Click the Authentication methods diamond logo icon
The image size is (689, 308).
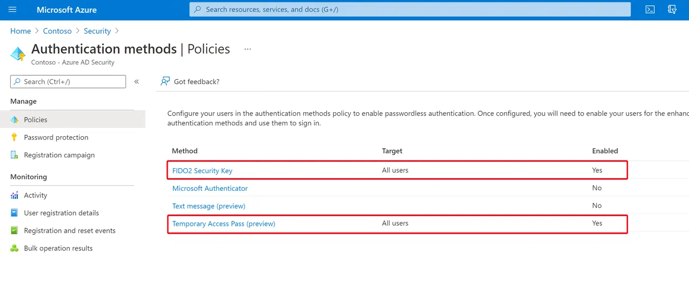(18, 54)
